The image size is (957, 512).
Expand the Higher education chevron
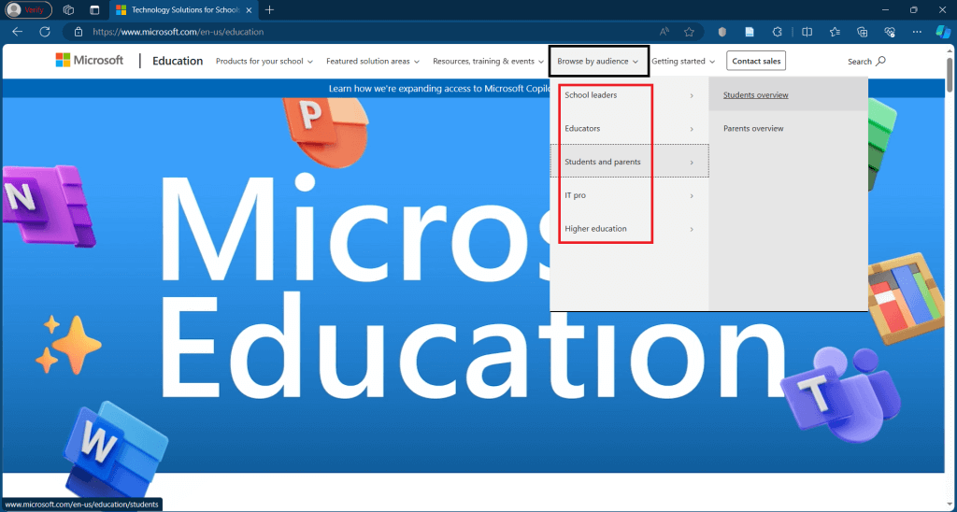[x=692, y=230]
